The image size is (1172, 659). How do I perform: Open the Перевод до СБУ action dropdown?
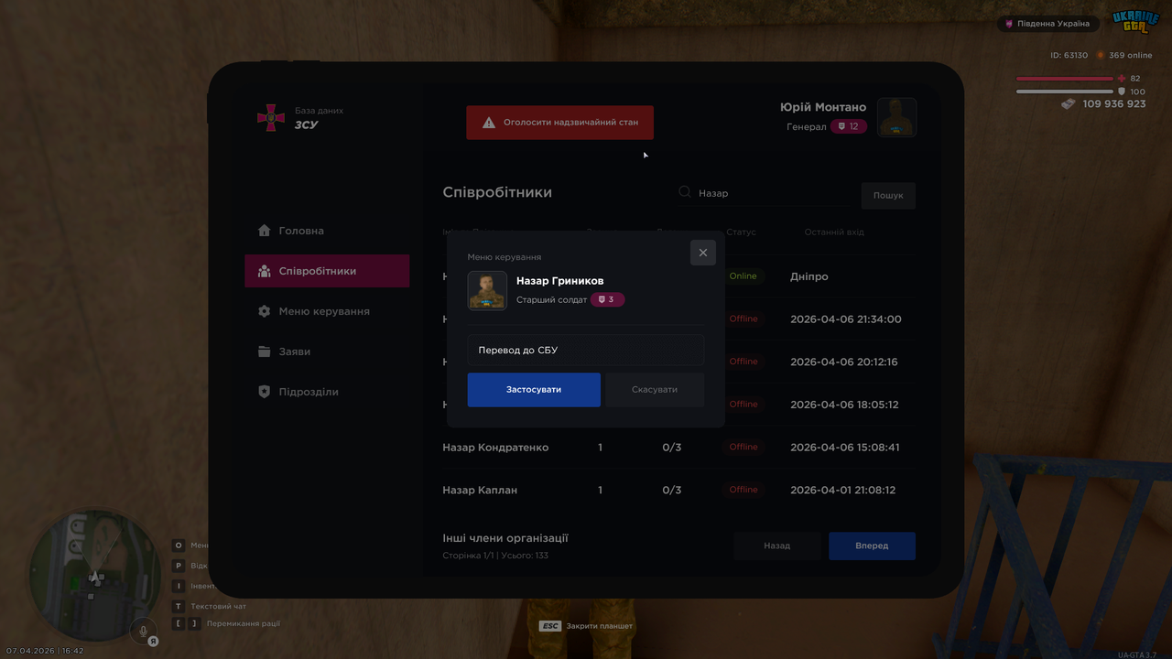click(586, 350)
